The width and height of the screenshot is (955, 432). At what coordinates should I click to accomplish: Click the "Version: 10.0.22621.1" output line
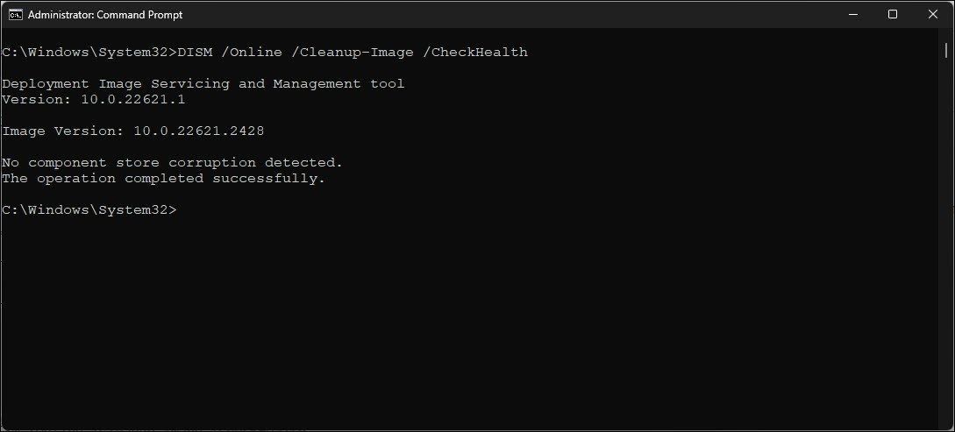[94, 99]
